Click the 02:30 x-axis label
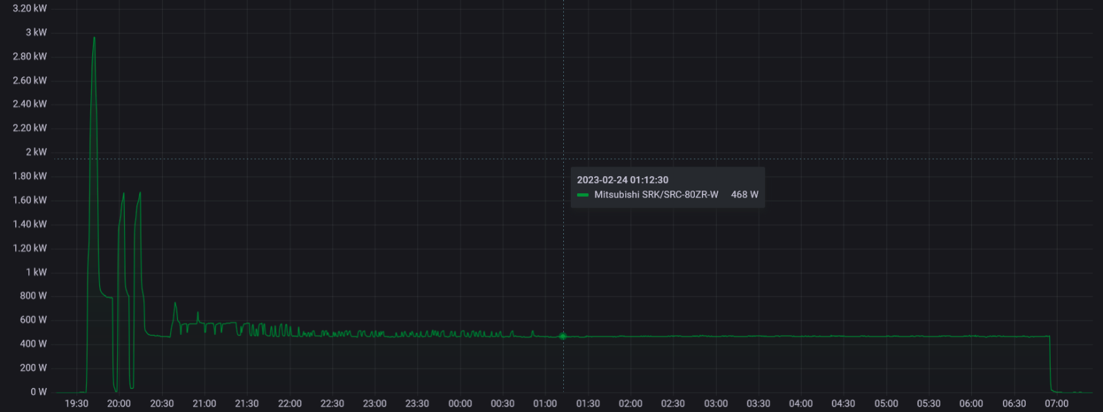The width and height of the screenshot is (1103, 412). pos(673,404)
